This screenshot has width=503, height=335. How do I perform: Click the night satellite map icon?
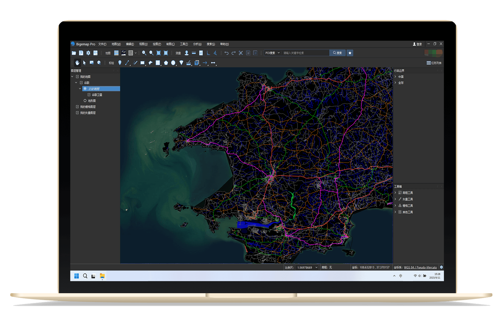coord(124,53)
